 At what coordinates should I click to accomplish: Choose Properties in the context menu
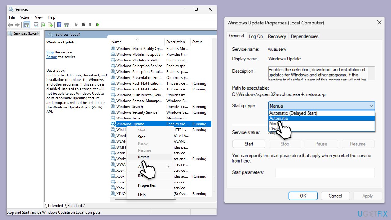[150, 185]
